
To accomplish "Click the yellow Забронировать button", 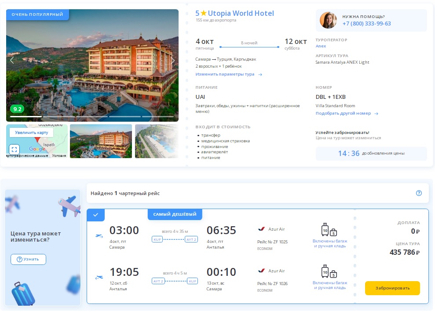I will pos(392,288).
